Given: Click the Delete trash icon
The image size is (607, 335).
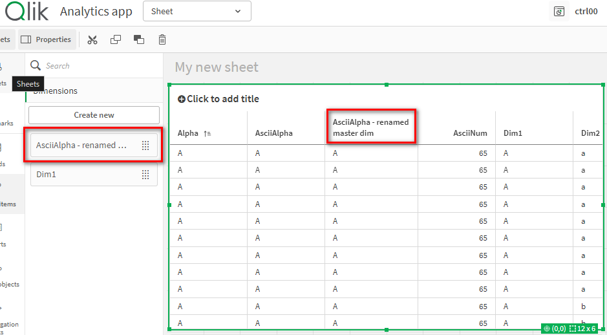Looking at the screenshot, I should [162, 40].
